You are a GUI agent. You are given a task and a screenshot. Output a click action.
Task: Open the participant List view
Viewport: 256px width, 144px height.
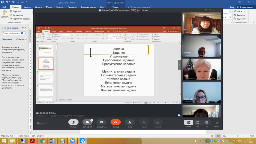point(207,123)
